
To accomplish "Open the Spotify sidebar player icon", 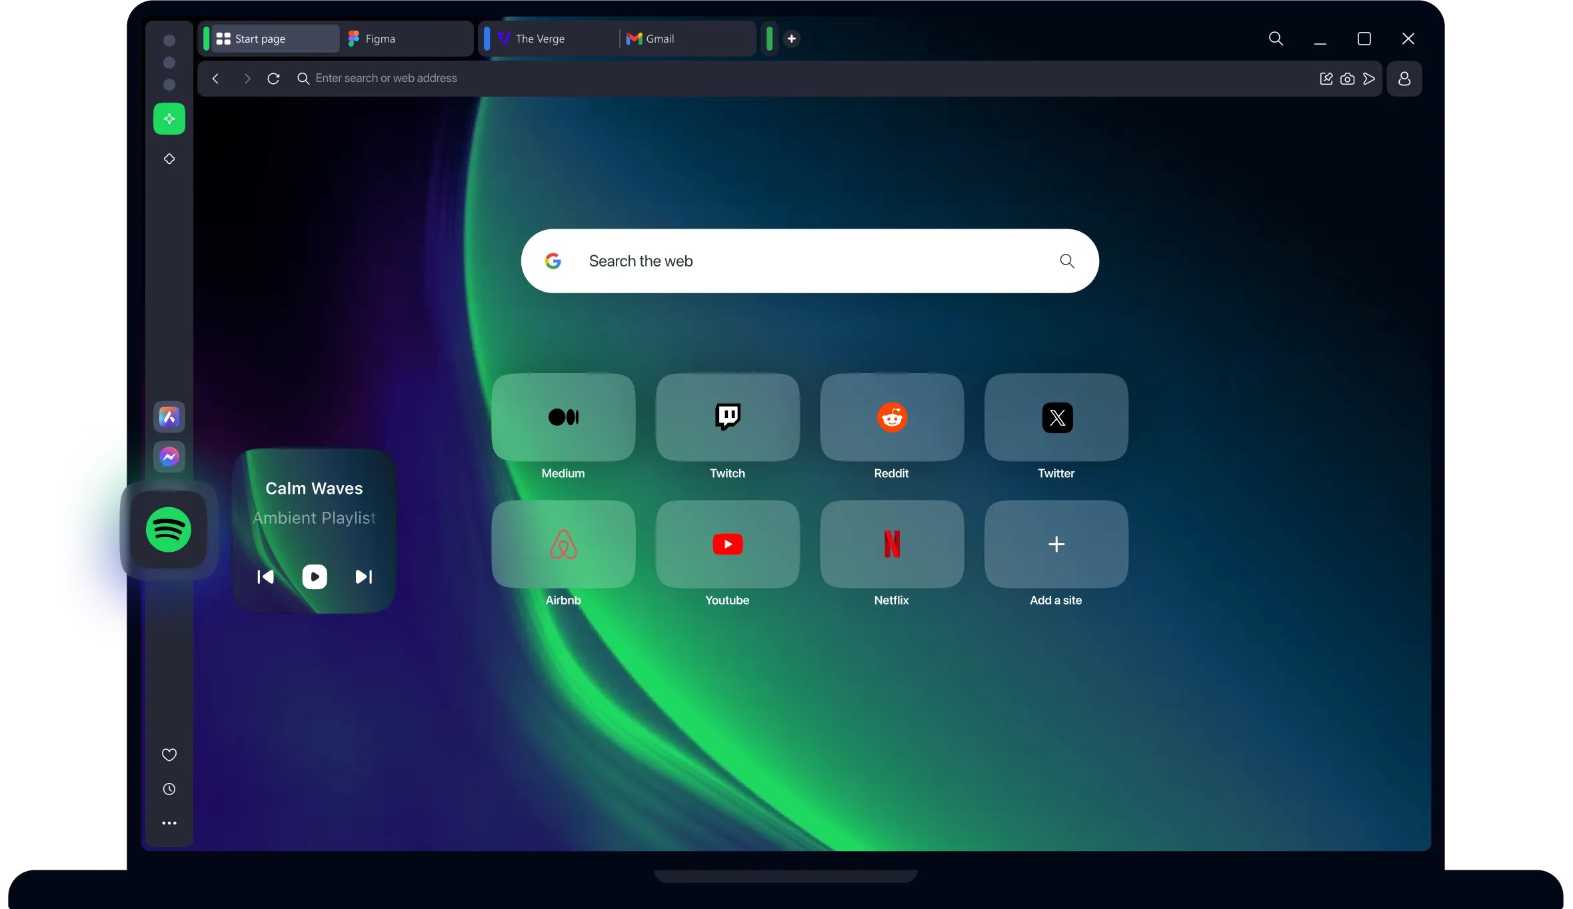I will click(169, 530).
